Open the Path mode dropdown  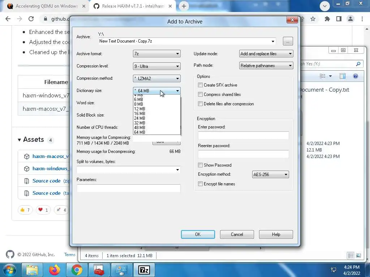pyautogui.click(x=266, y=66)
